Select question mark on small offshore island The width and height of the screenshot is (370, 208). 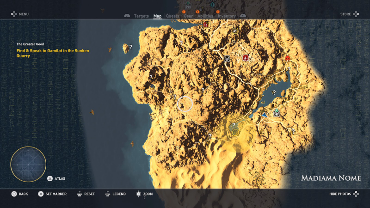[x=130, y=47]
